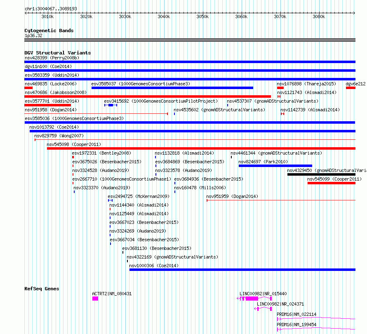Select nsv1125449 (Alsmadi2014) label
Viewport: 367px width, 334px height.
[x=139, y=214]
